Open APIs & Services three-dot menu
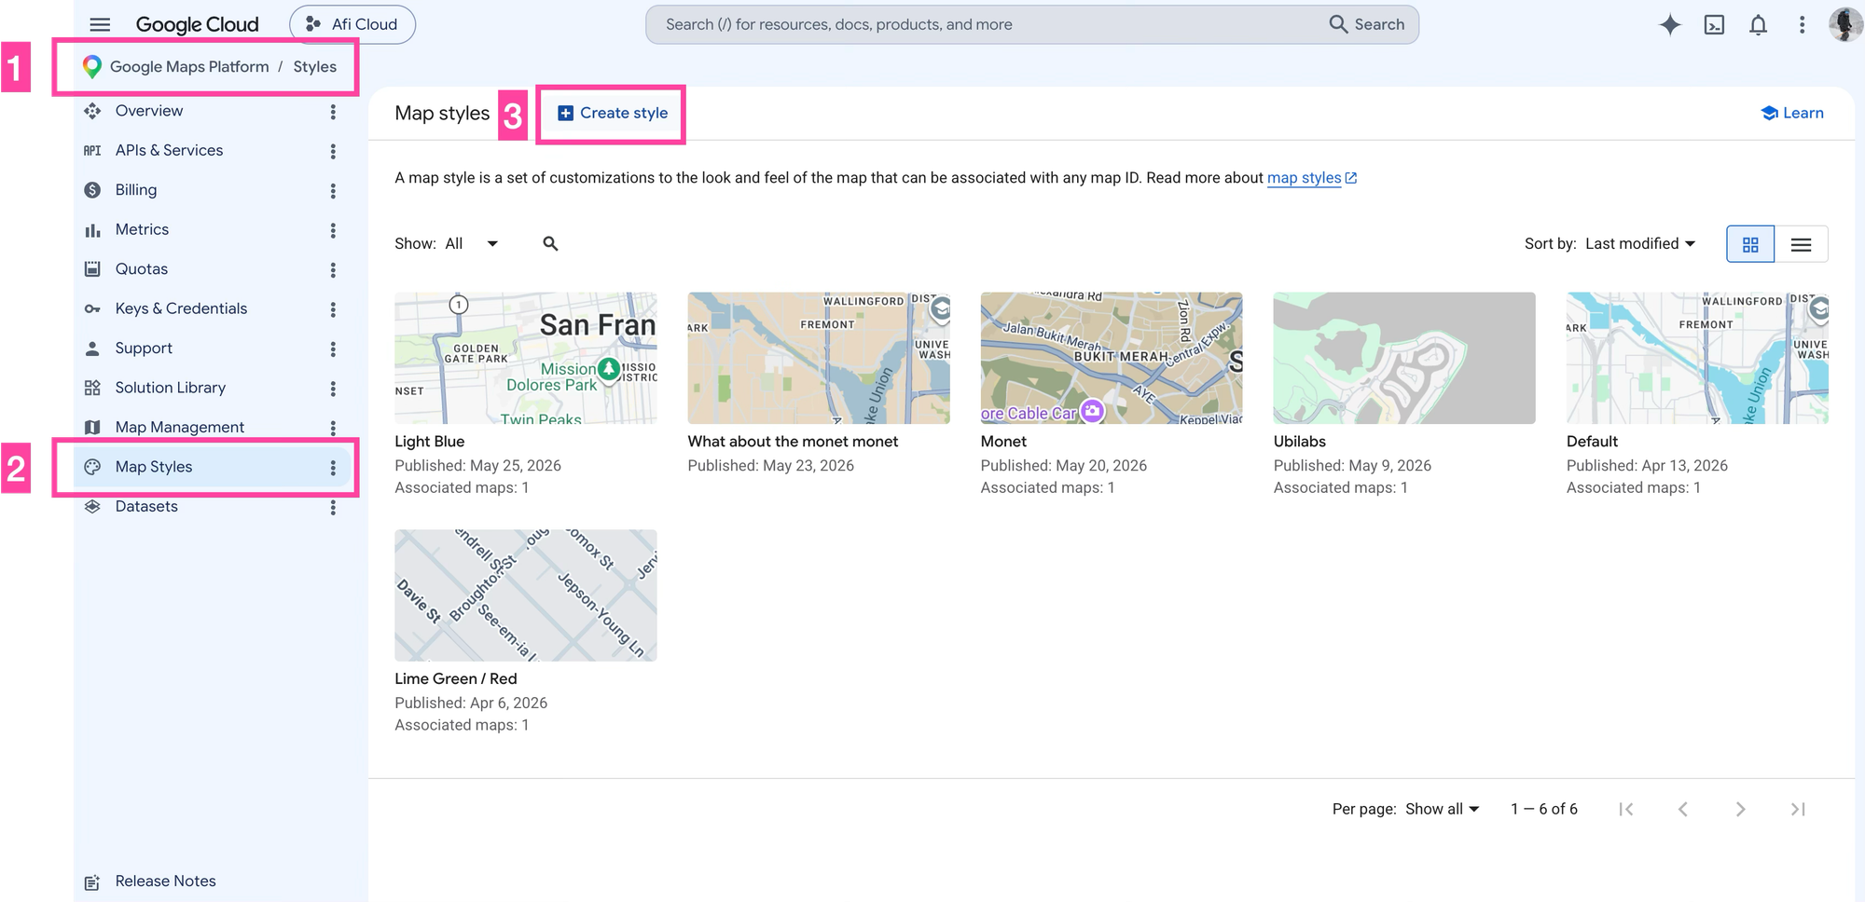The width and height of the screenshot is (1865, 902). click(333, 151)
